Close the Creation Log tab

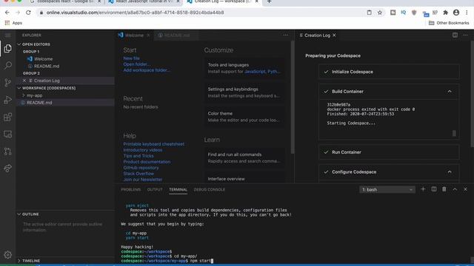click(334, 35)
